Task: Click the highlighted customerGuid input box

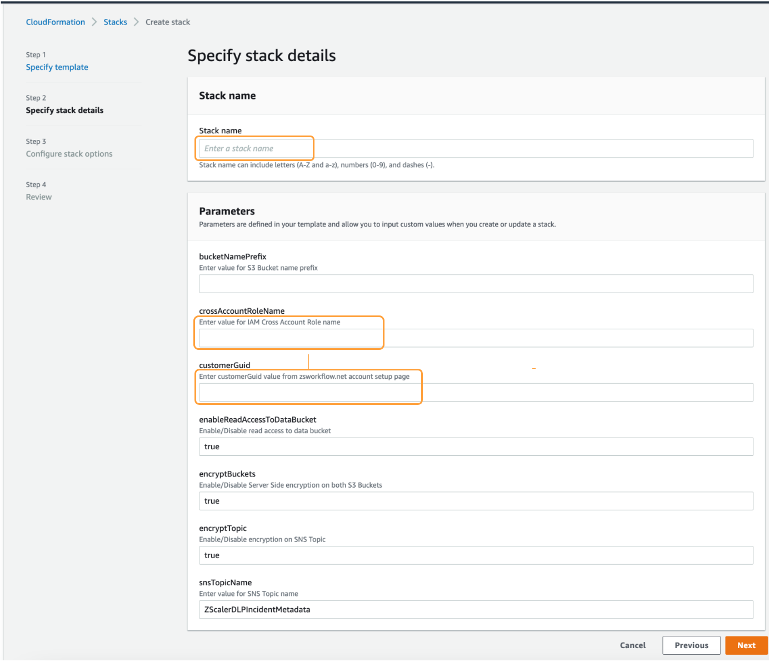Action: coord(309,392)
